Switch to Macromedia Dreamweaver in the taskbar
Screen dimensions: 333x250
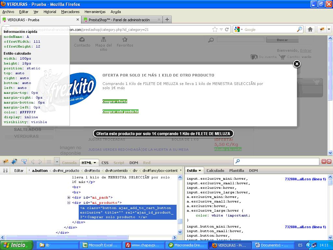[x=186, y=245]
